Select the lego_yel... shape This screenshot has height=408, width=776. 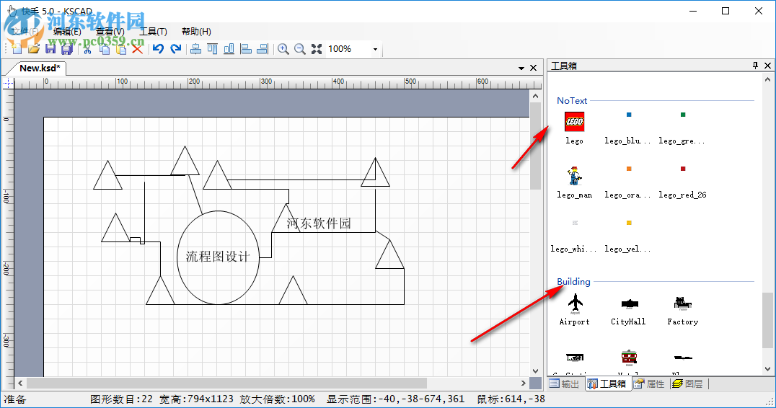(628, 236)
